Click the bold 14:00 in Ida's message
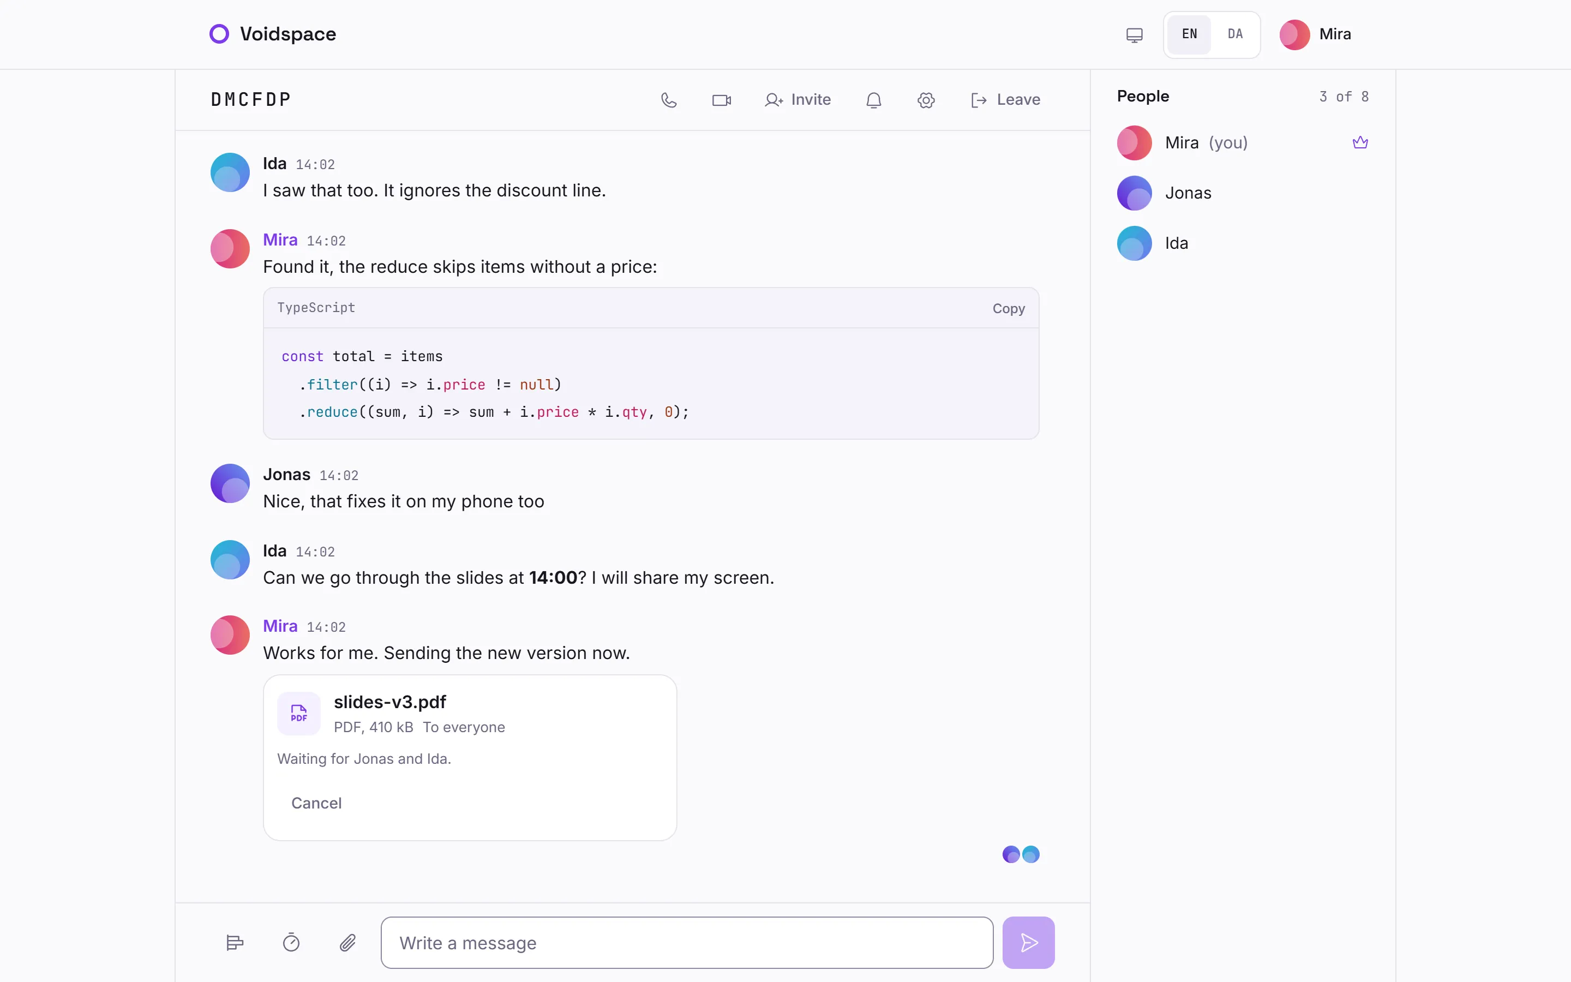Image resolution: width=1571 pixels, height=982 pixels. click(x=553, y=577)
